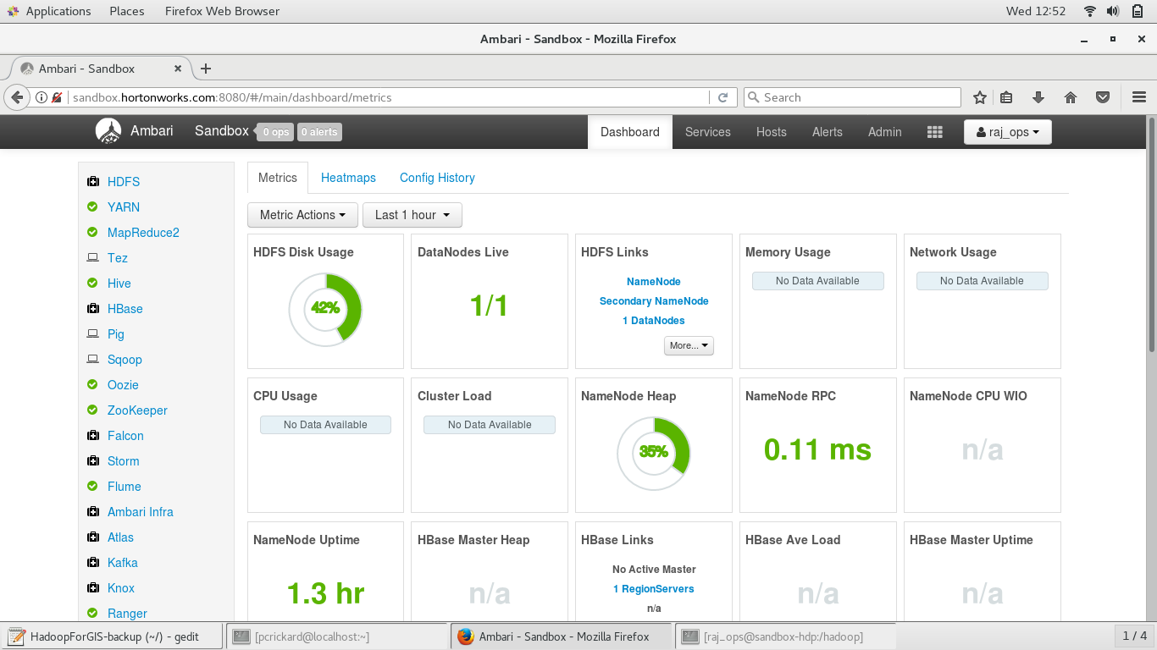Expand the raj_ops user menu

tap(1007, 132)
